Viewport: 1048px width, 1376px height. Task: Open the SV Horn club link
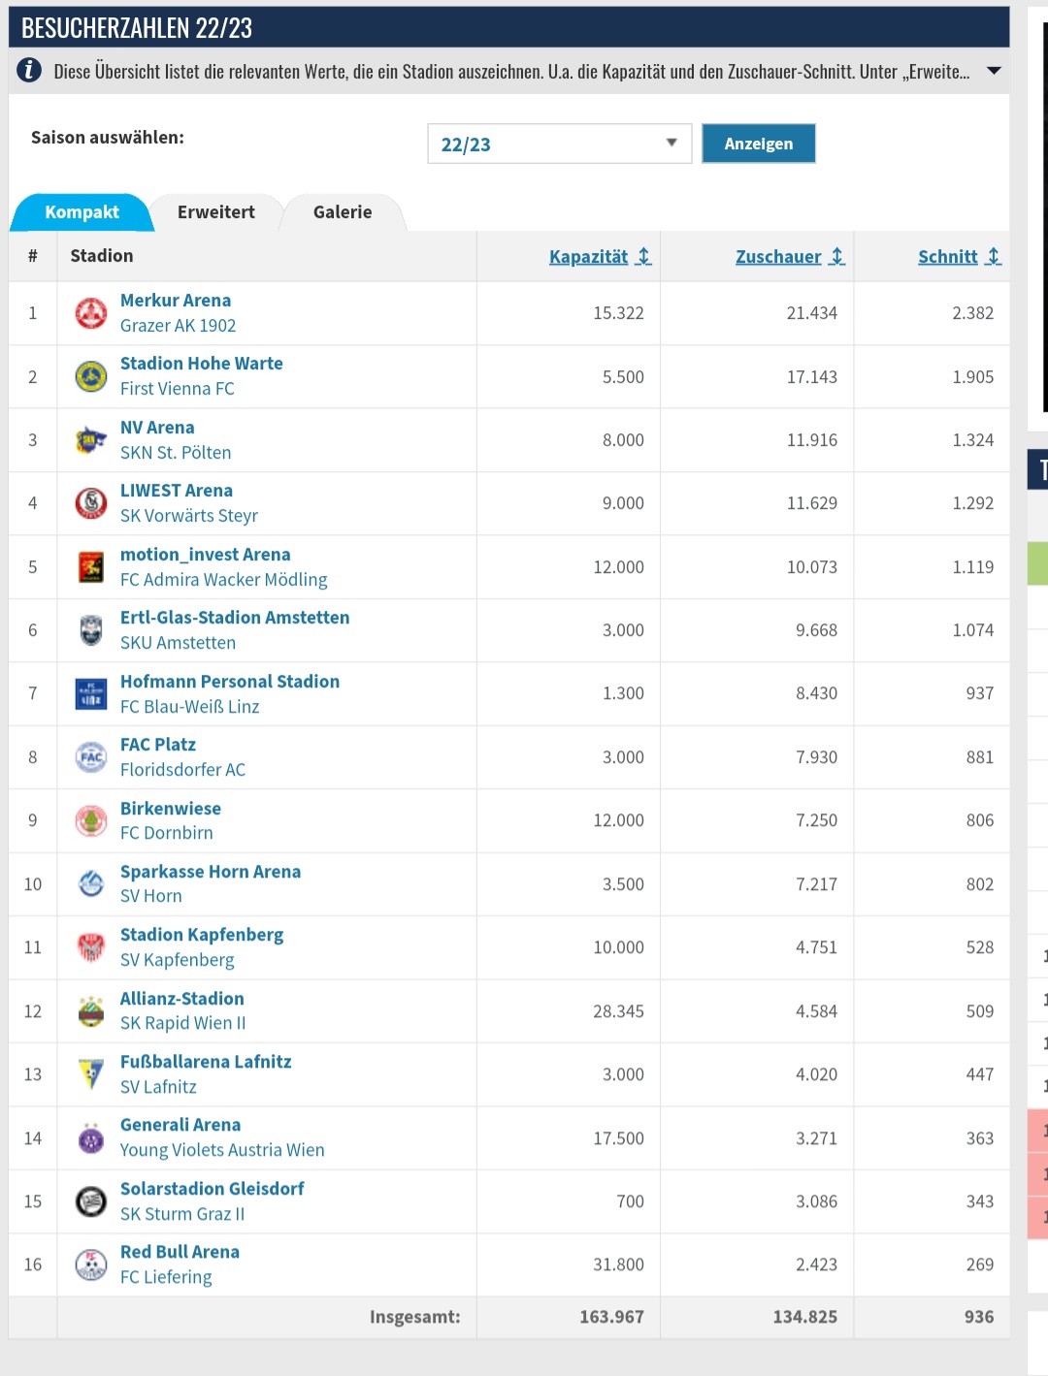151,896
